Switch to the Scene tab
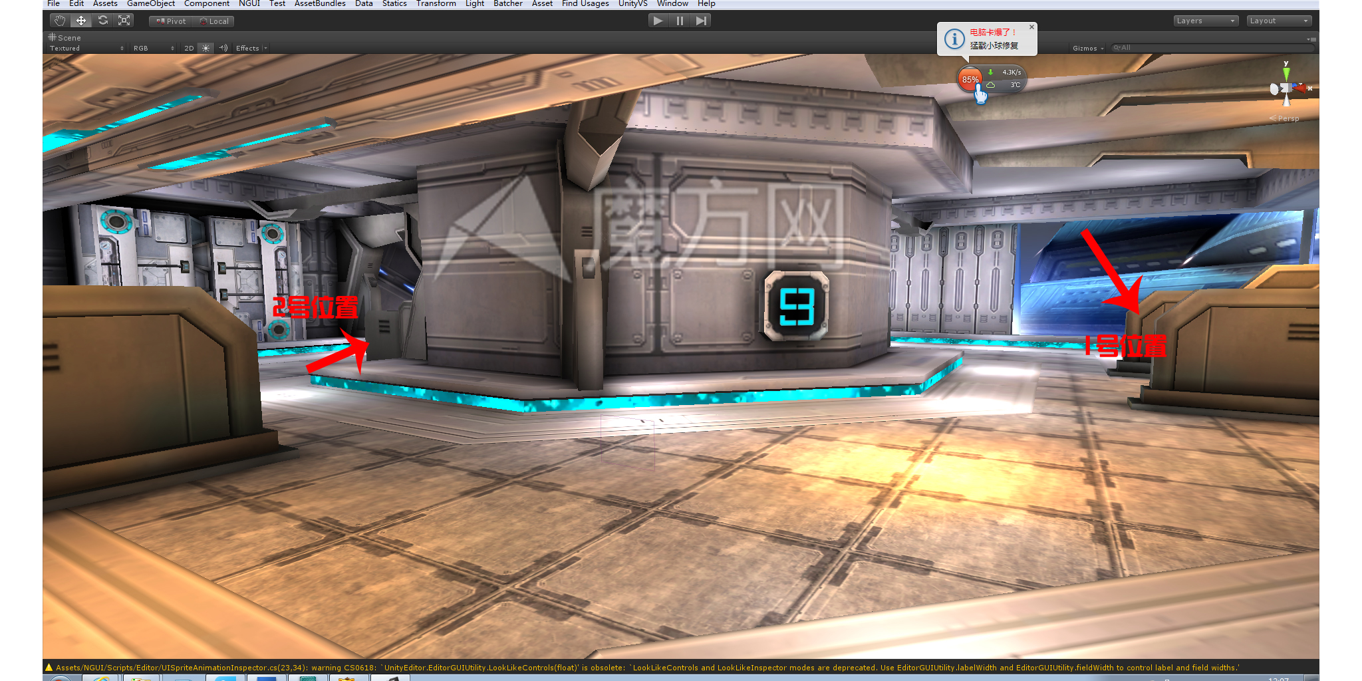This screenshot has width=1362, height=681. 65,38
